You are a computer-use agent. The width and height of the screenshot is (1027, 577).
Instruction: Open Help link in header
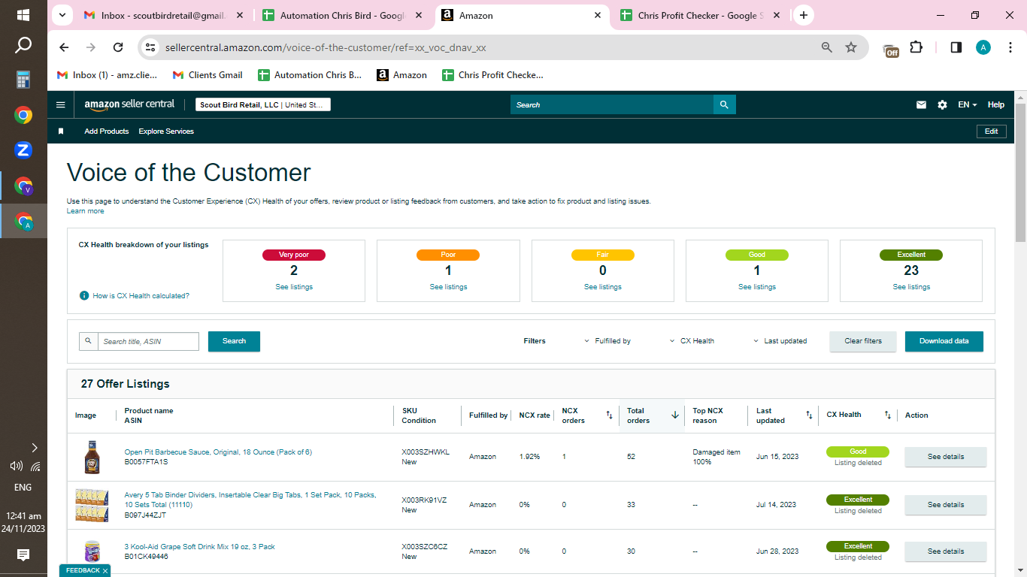(x=996, y=105)
